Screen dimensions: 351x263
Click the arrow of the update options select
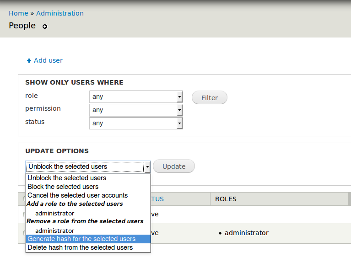point(147,167)
